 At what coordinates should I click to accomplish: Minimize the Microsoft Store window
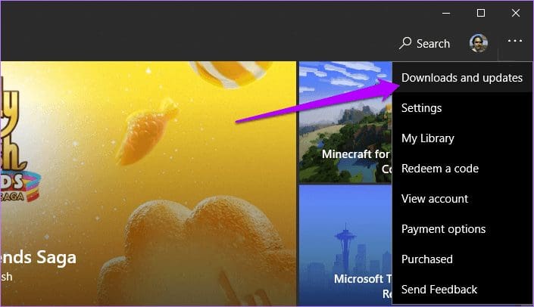pyautogui.click(x=446, y=14)
